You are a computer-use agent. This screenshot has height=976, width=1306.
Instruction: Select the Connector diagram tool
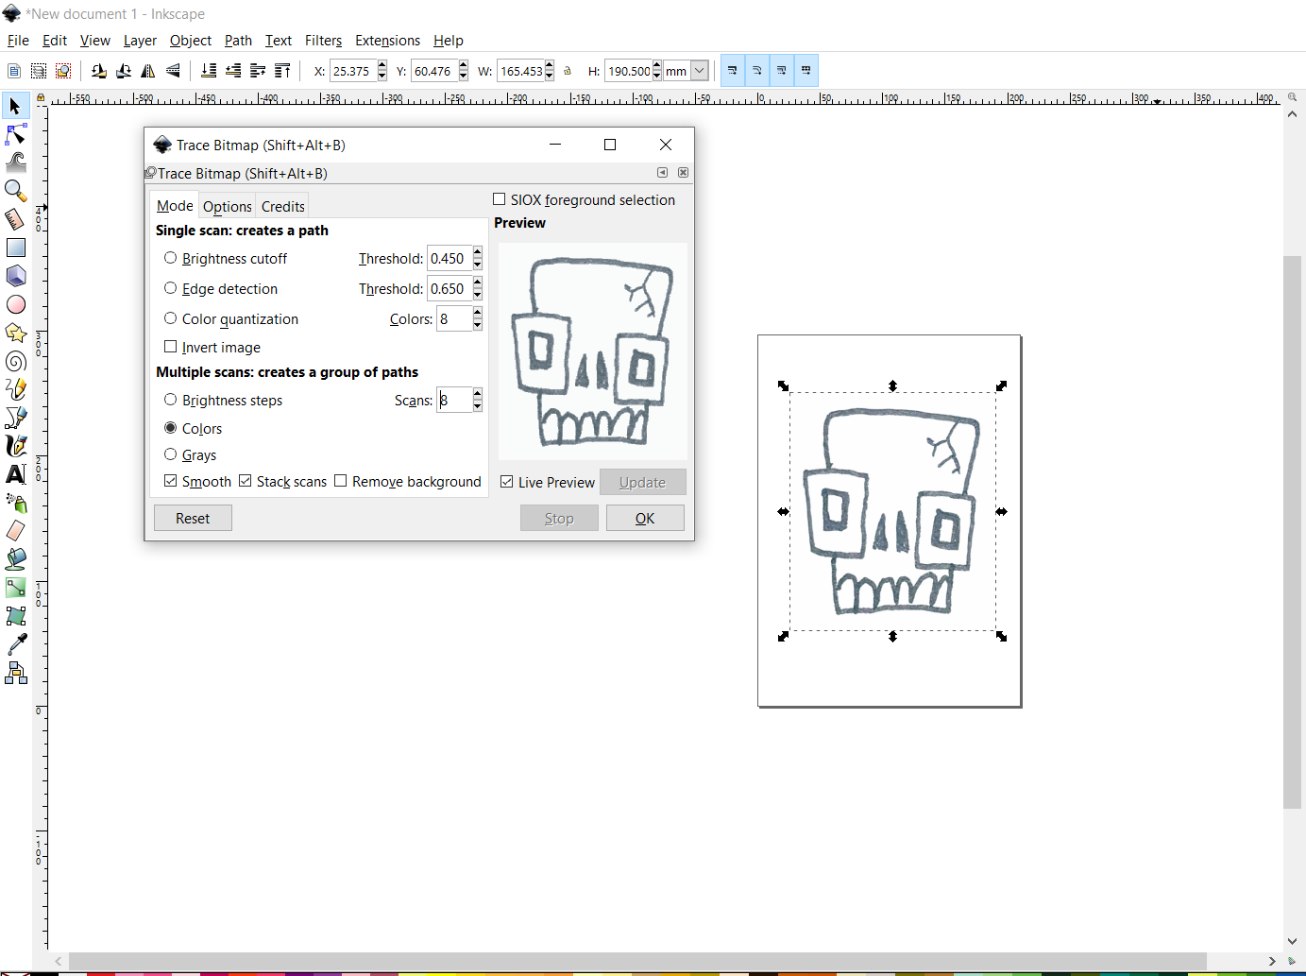point(15,673)
